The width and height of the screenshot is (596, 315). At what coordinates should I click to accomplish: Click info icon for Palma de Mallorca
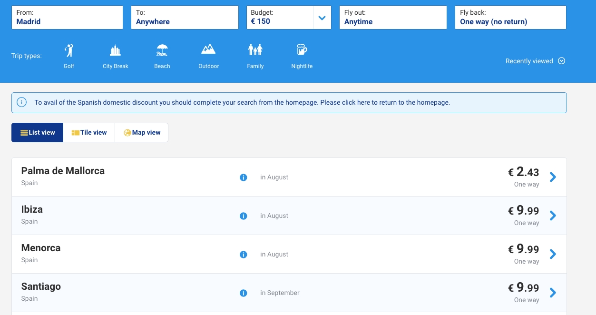tap(244, 177)
